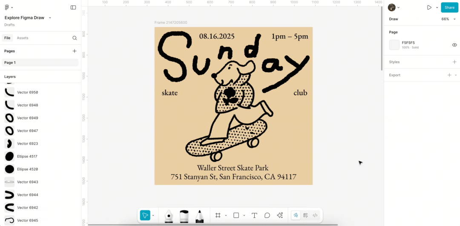This screenshot has height=226, width=460.
Task: Switch to the File tab
Action: (7, 38)
